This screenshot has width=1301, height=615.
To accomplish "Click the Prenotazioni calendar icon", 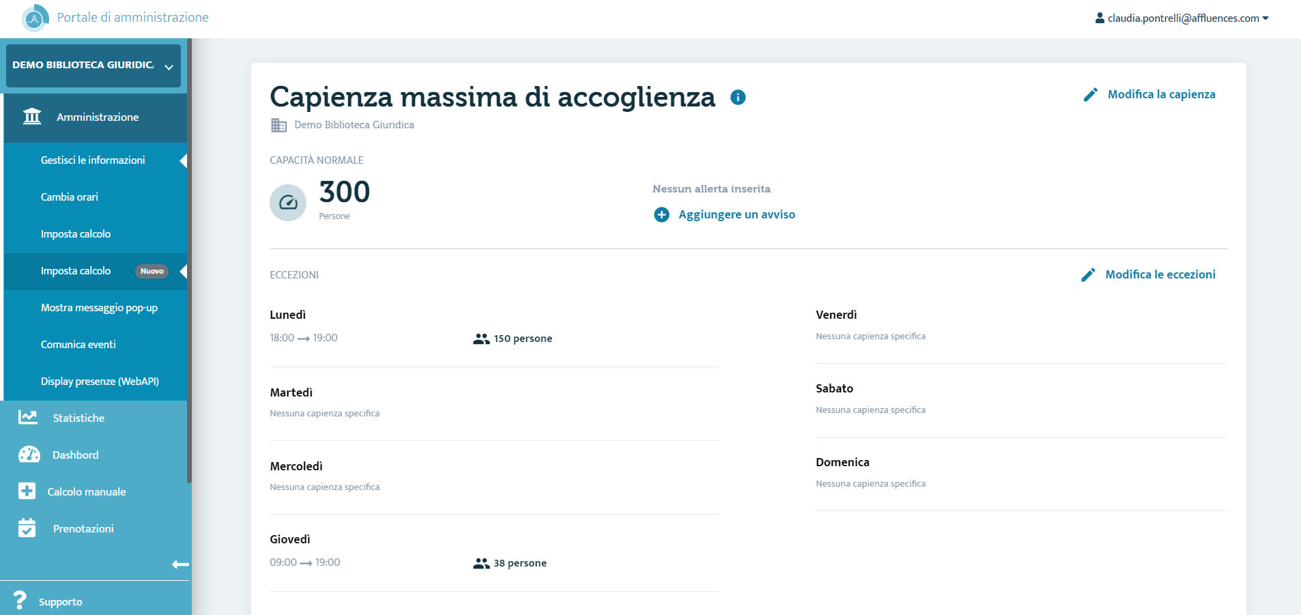I will [x=27, y=528].
